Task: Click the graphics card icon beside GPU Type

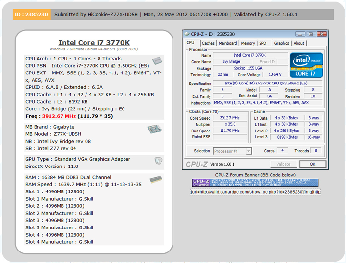Action: (x=159, y=161)
